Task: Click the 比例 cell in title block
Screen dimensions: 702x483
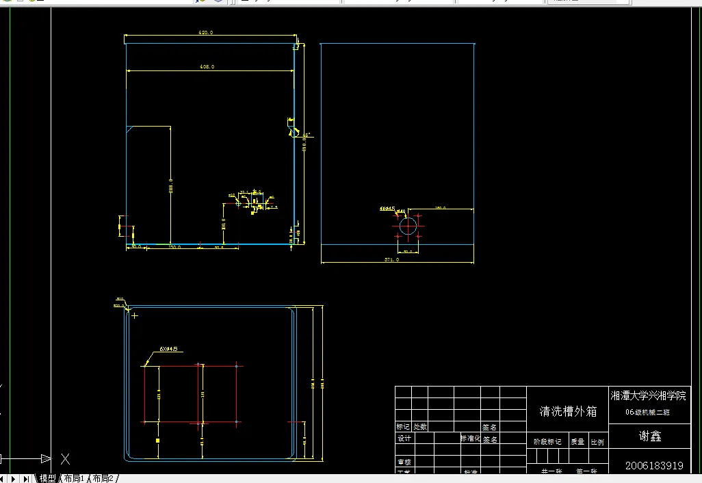Action: [x=598, y=442]
